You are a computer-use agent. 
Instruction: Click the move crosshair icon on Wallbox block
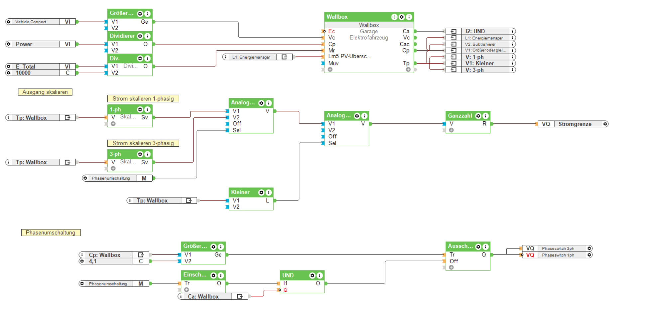(x=394, y=17)
